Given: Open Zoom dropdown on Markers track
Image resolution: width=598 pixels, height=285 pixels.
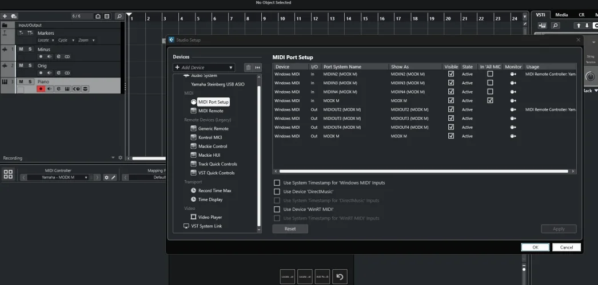Looking at the screenshot, I should click(86, 40).
